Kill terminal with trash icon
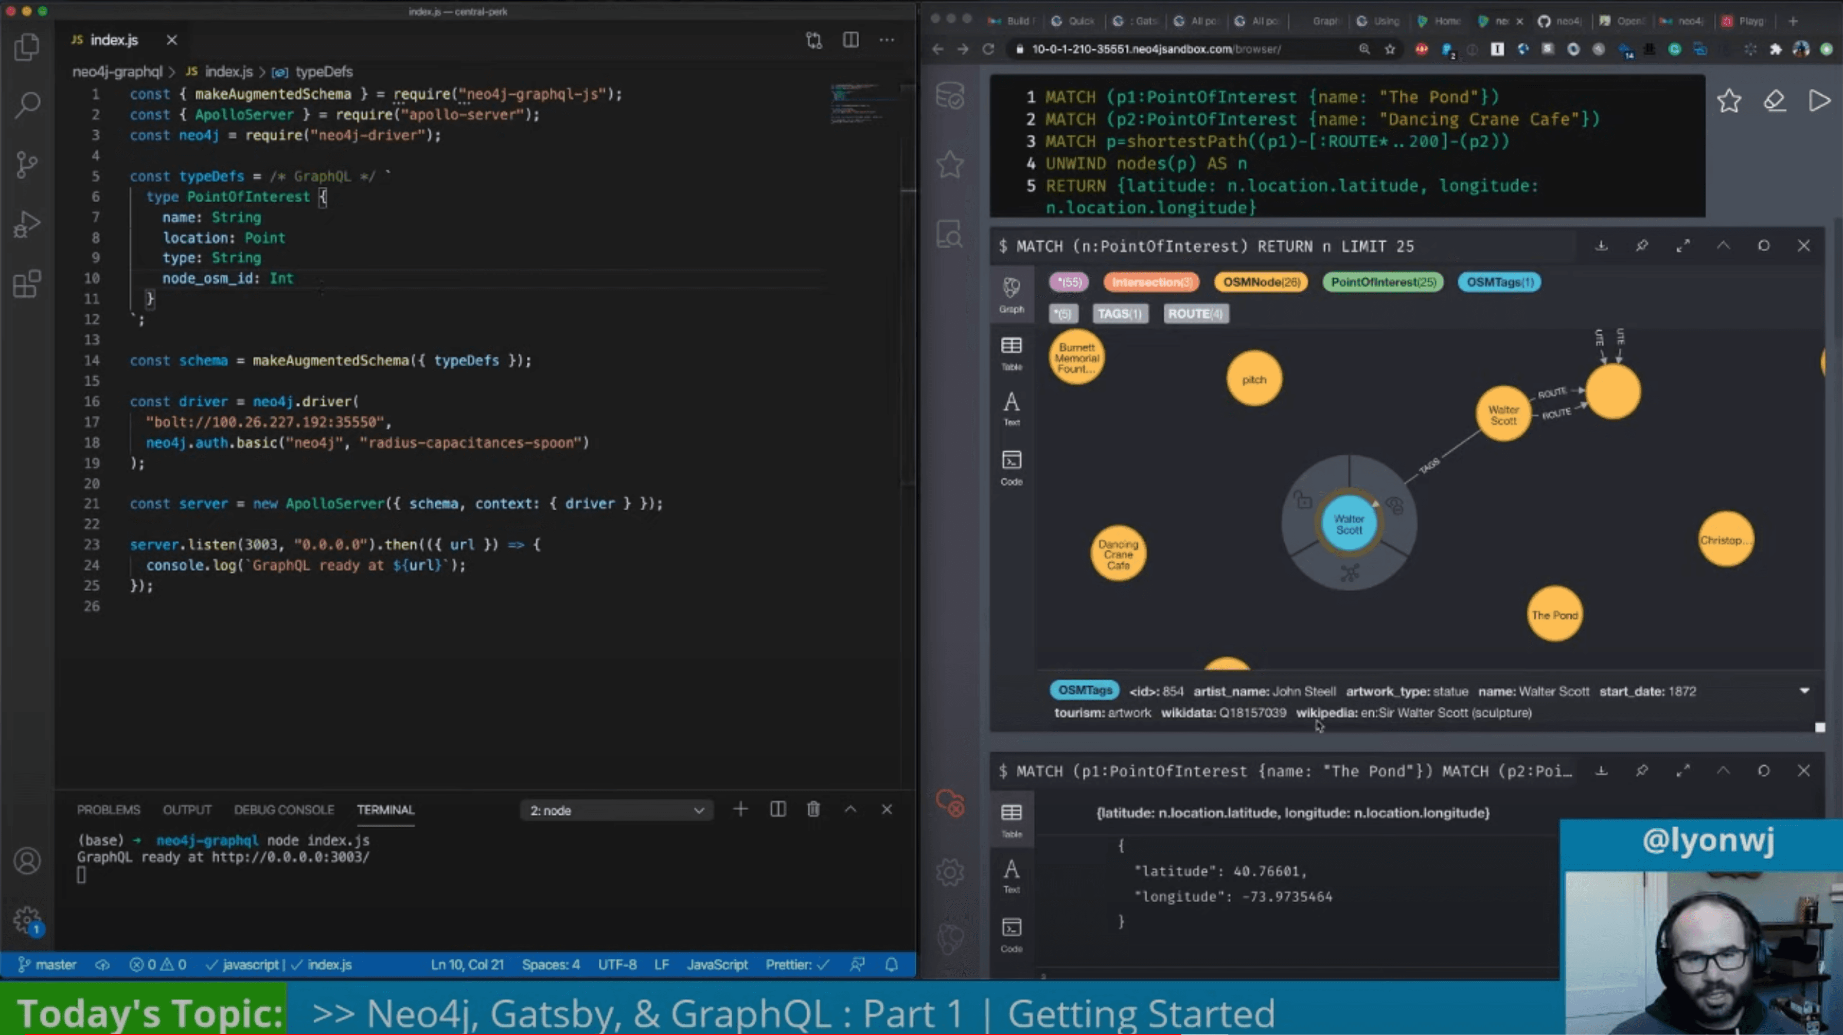This screenshot has height=1035, width=1843. (x=813, y=810)
